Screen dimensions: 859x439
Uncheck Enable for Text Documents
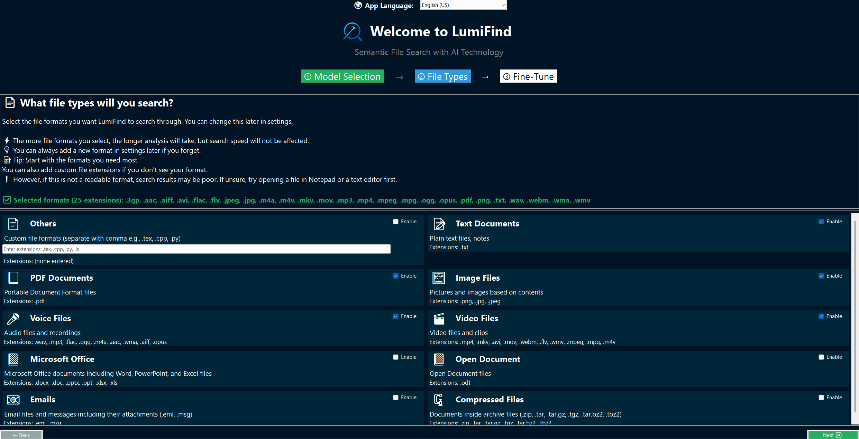(821, 222)
